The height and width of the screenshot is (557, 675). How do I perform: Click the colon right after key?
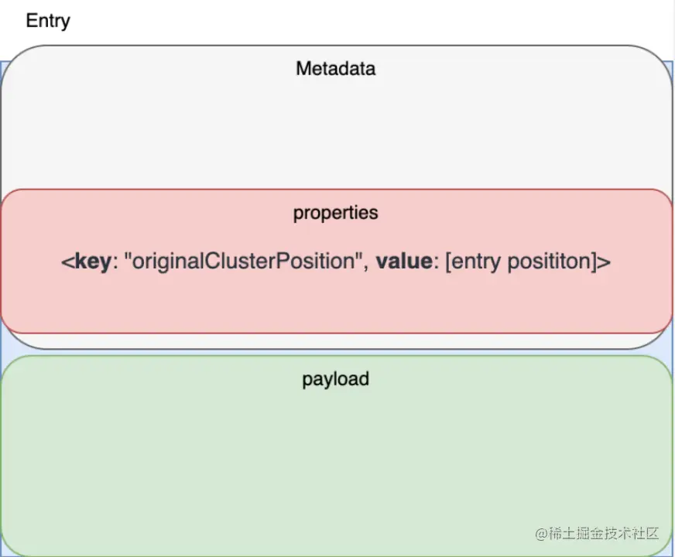114,262
